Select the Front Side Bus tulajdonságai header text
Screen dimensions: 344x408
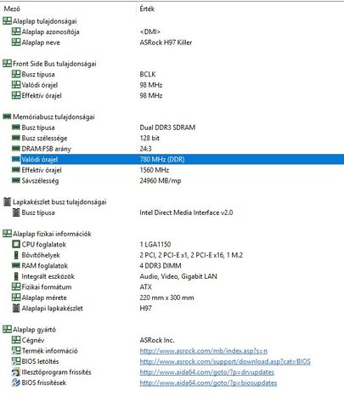pos(54,64)
